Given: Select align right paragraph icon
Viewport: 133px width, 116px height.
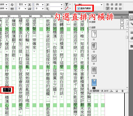Looking at the screenshot, I should pyautogui.click(x=116, y=4).
